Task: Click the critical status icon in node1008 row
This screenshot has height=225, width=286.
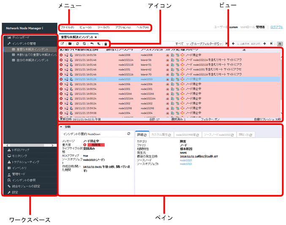Action: click(x=61, y=55)
